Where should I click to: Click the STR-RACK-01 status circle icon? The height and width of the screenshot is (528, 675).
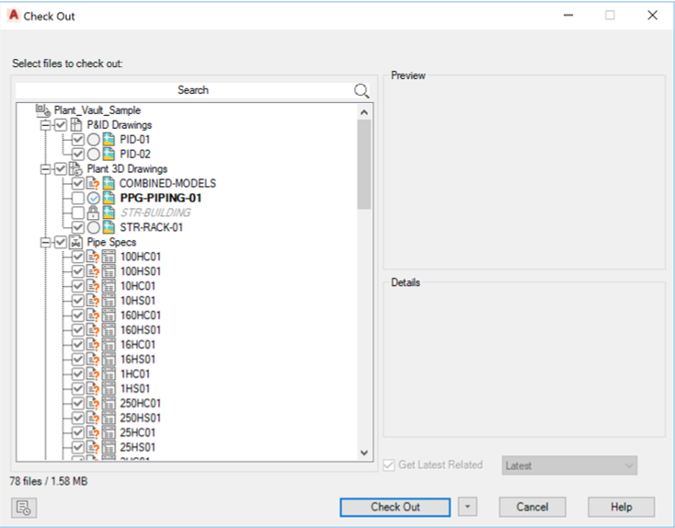(94, 227)
